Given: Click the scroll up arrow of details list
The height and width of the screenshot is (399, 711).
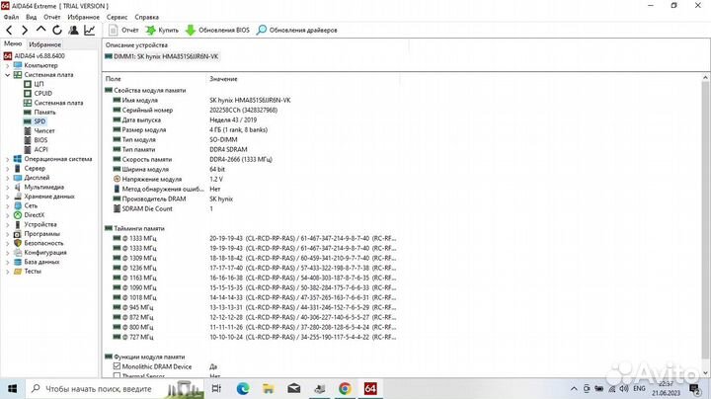Looking at the screenshot, I should point(705,78).
